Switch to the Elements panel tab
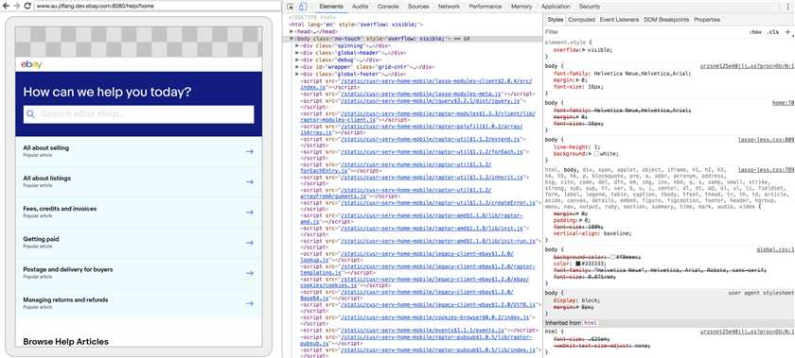The height and width of the screenshot is (358, 795). click(x=331, y=7)
